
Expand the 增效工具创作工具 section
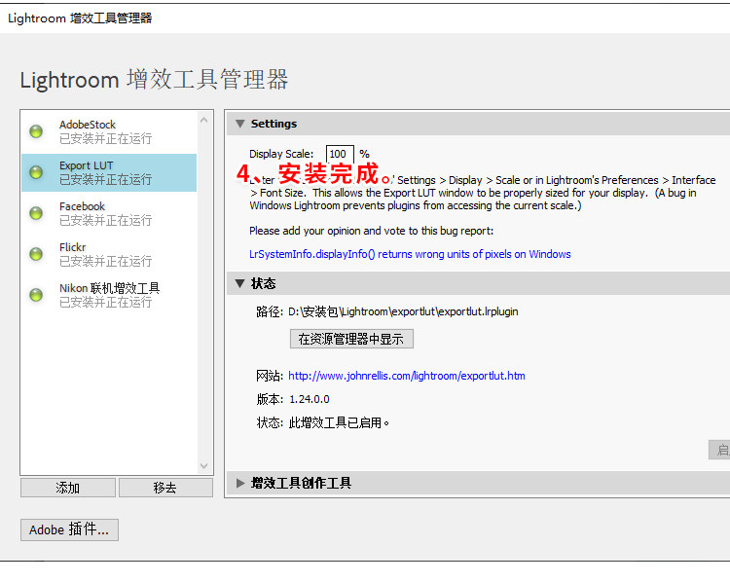coord(240,483)
